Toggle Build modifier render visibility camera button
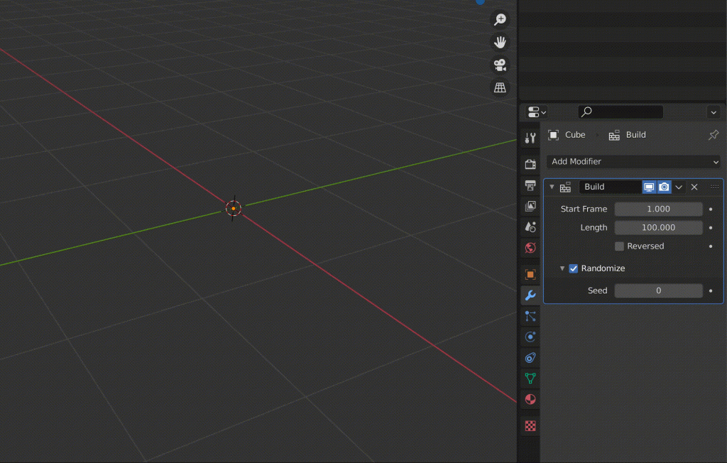The image size is (727, 463). (664, 187)
